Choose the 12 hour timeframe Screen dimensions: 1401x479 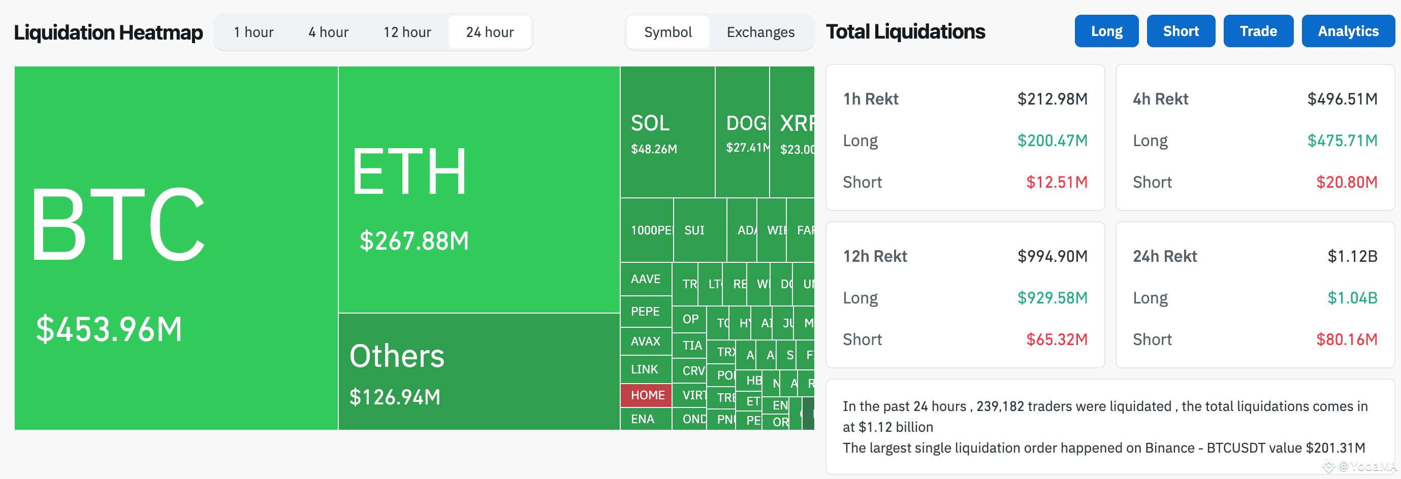pyautogui.click(x=407, y=32)
